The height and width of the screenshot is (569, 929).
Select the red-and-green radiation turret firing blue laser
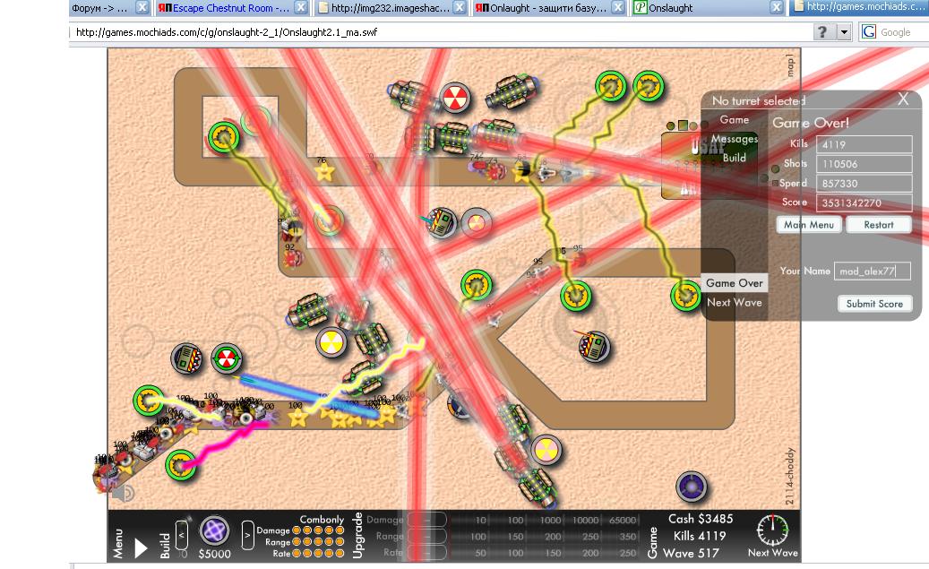[227, 358]
